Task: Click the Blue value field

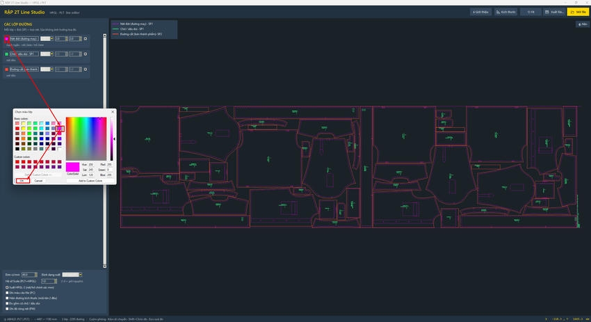Action: (110, 175)
